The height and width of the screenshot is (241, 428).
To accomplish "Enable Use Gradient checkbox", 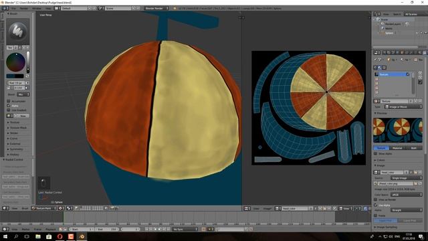I will pyautogui.click(x=9, y=110).
